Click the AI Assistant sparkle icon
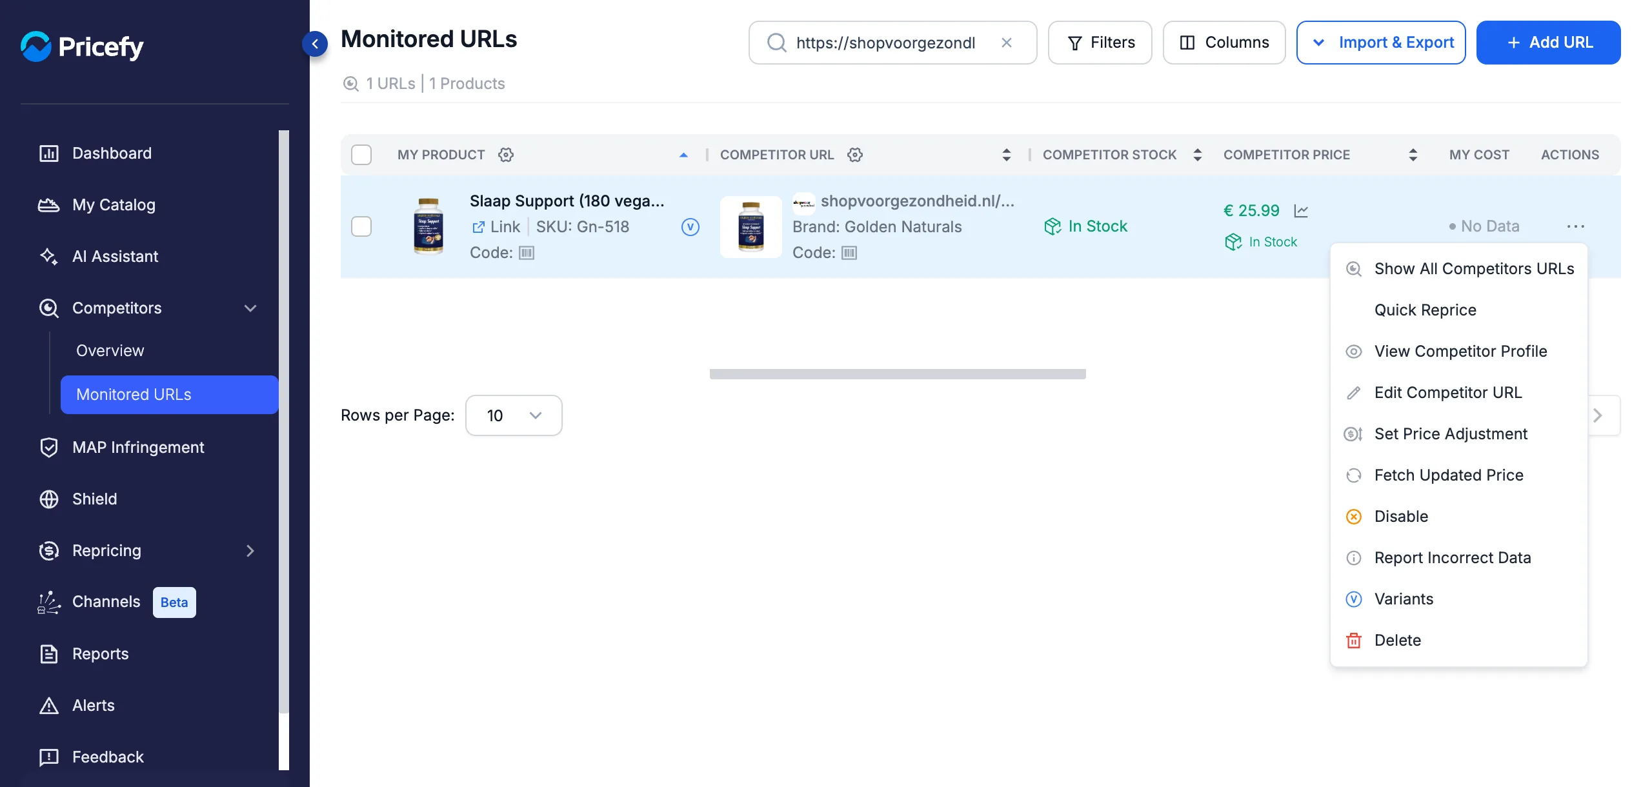This screenshot has height=787, width=1652. click(49, 257)
